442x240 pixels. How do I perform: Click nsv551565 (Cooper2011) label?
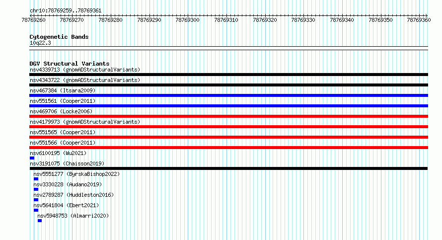tap(63, 132)
